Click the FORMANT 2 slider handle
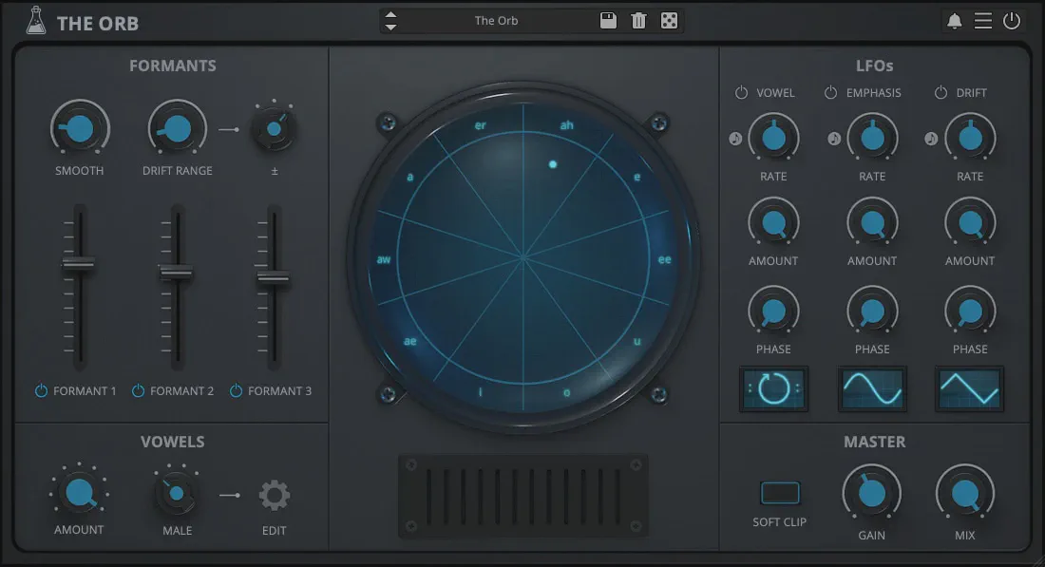 (x=176, y=273)
